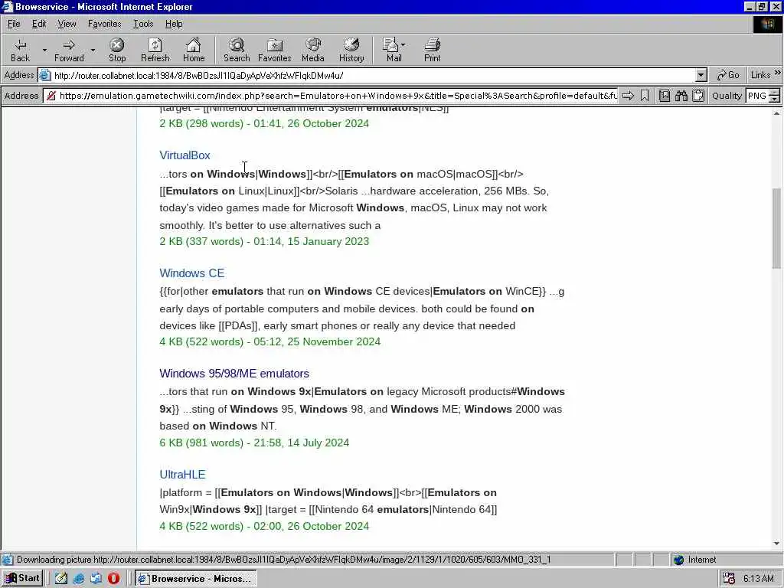Click the Internet zone status bar indicator
Screen dimensions: 784x588
coord(695,560)
